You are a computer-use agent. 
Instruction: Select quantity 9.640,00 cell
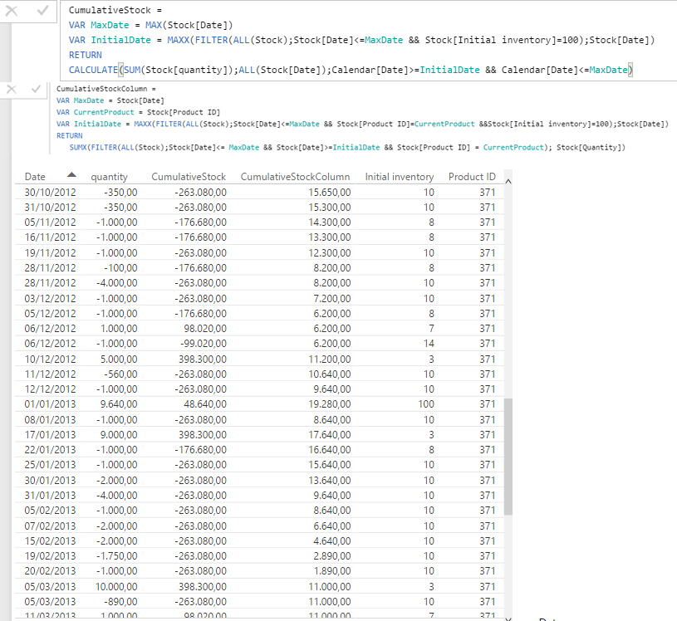point(119,404)
